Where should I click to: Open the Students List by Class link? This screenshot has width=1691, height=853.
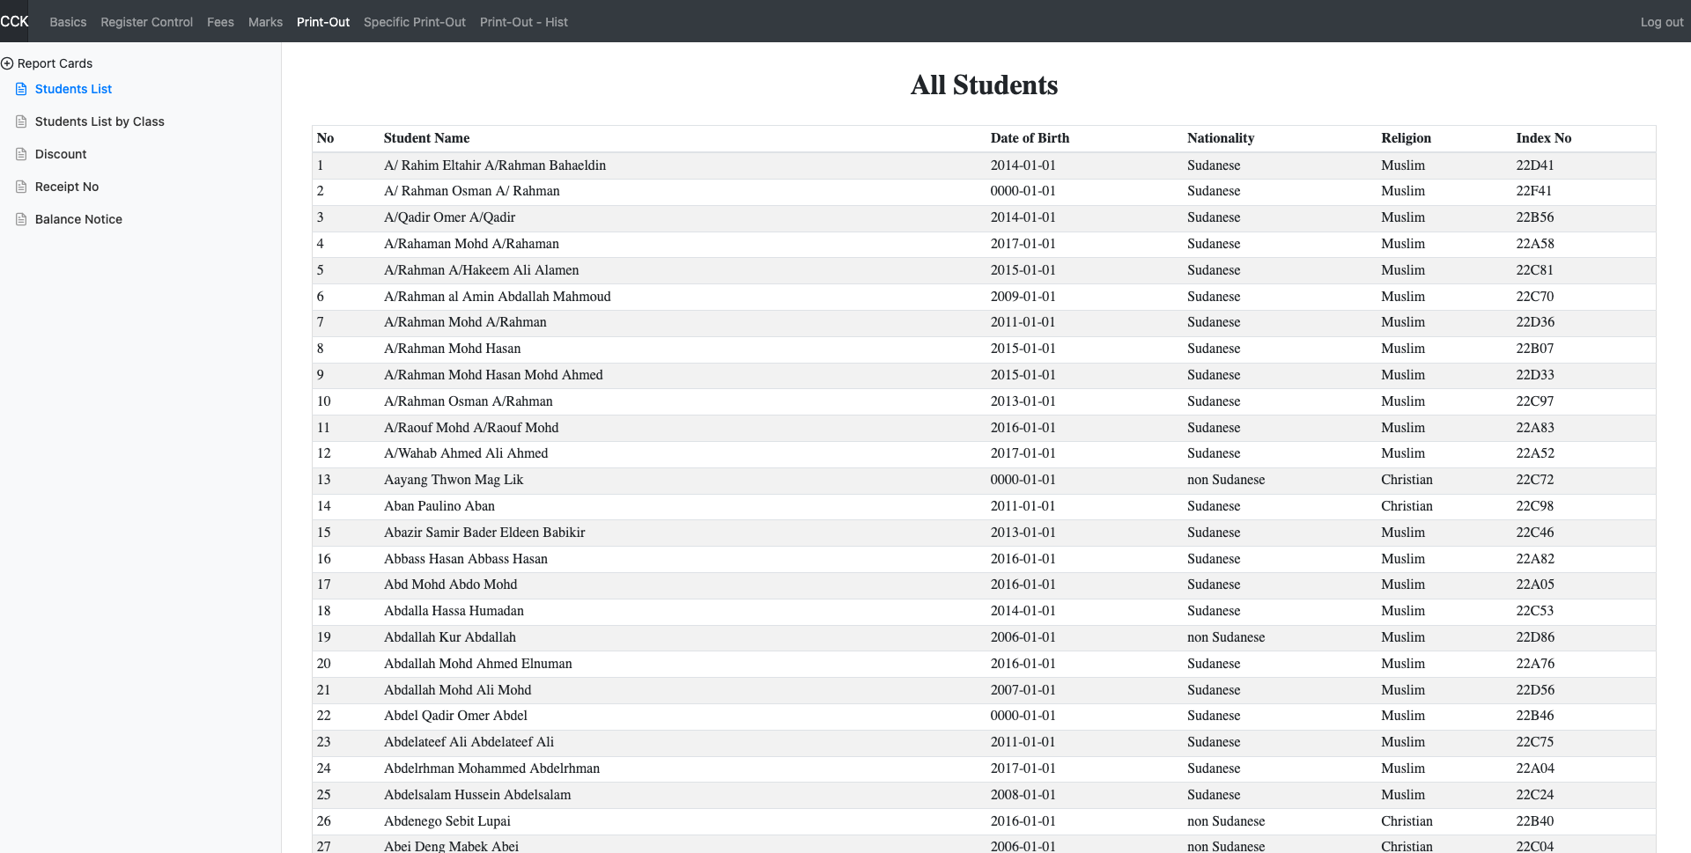point(100,121)
